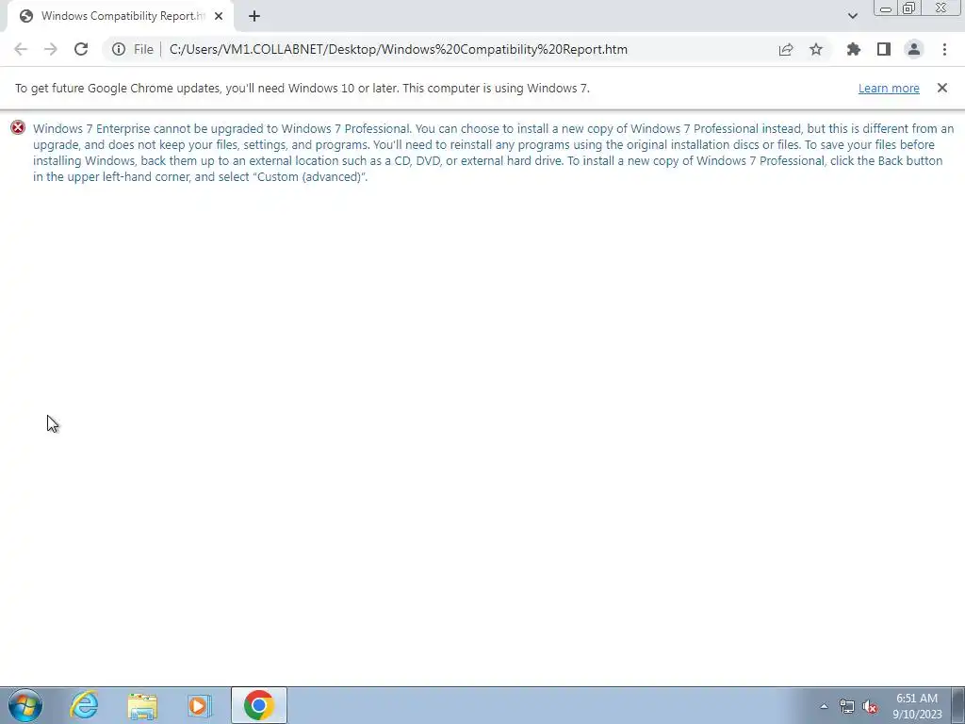965x724 pixels.
Task: Open the Chrome three-dot menu
Action: (x=944, y=49)
